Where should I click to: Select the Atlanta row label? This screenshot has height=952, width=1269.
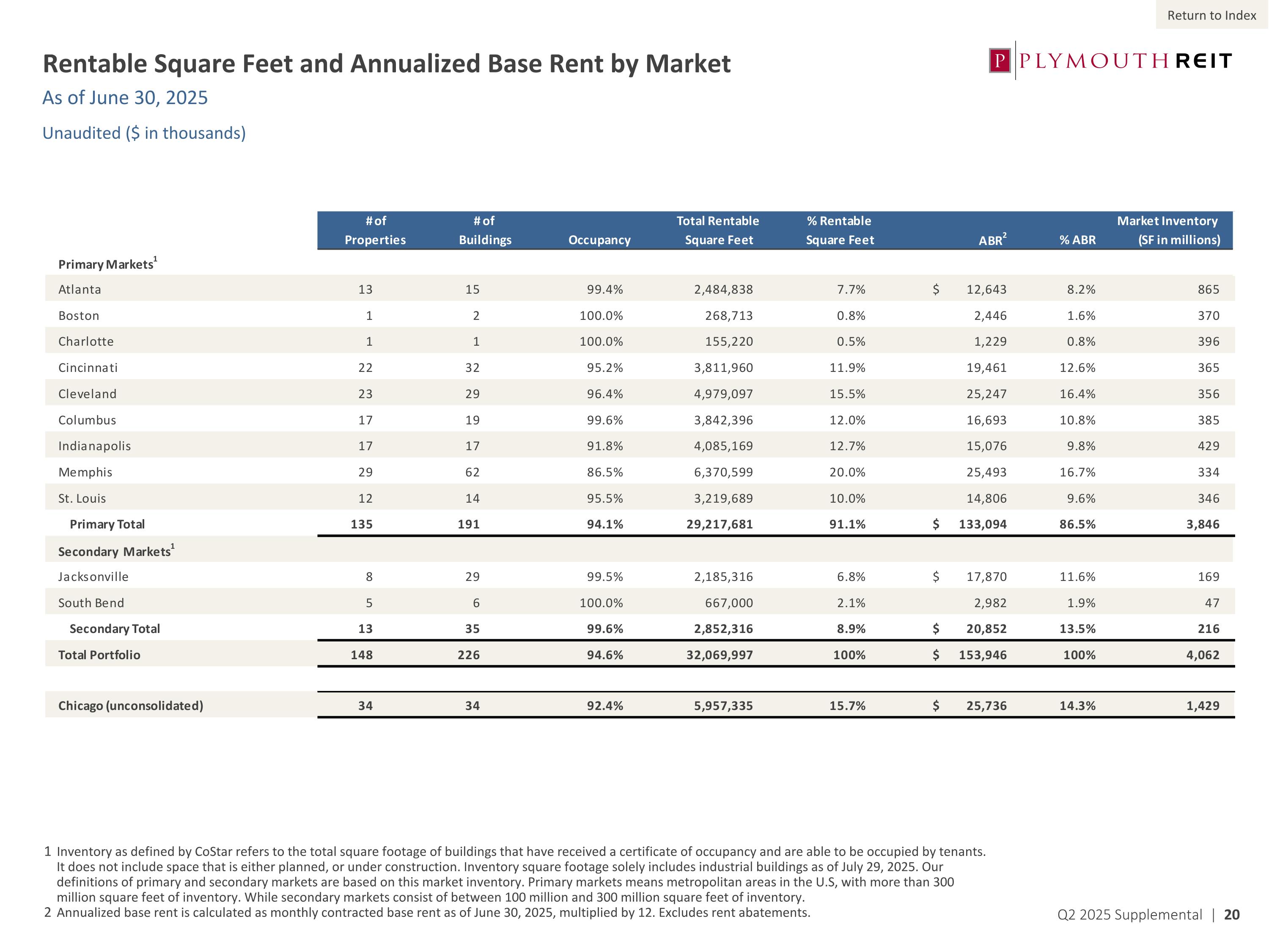click(x=80, y=289)
